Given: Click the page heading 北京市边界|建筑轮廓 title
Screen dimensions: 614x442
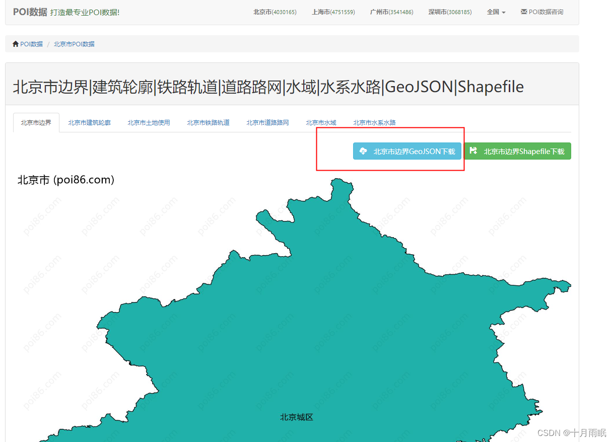Looking at the screenshot, I should point(268,87).
